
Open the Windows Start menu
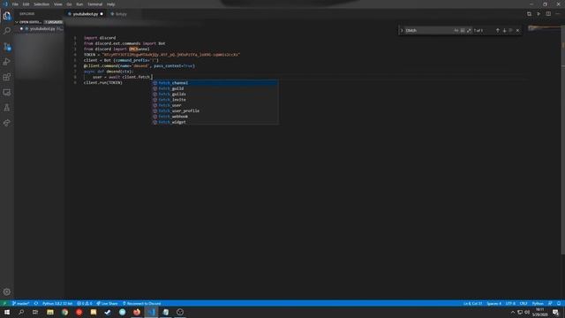pyautogui.click(x=7, y=312)
